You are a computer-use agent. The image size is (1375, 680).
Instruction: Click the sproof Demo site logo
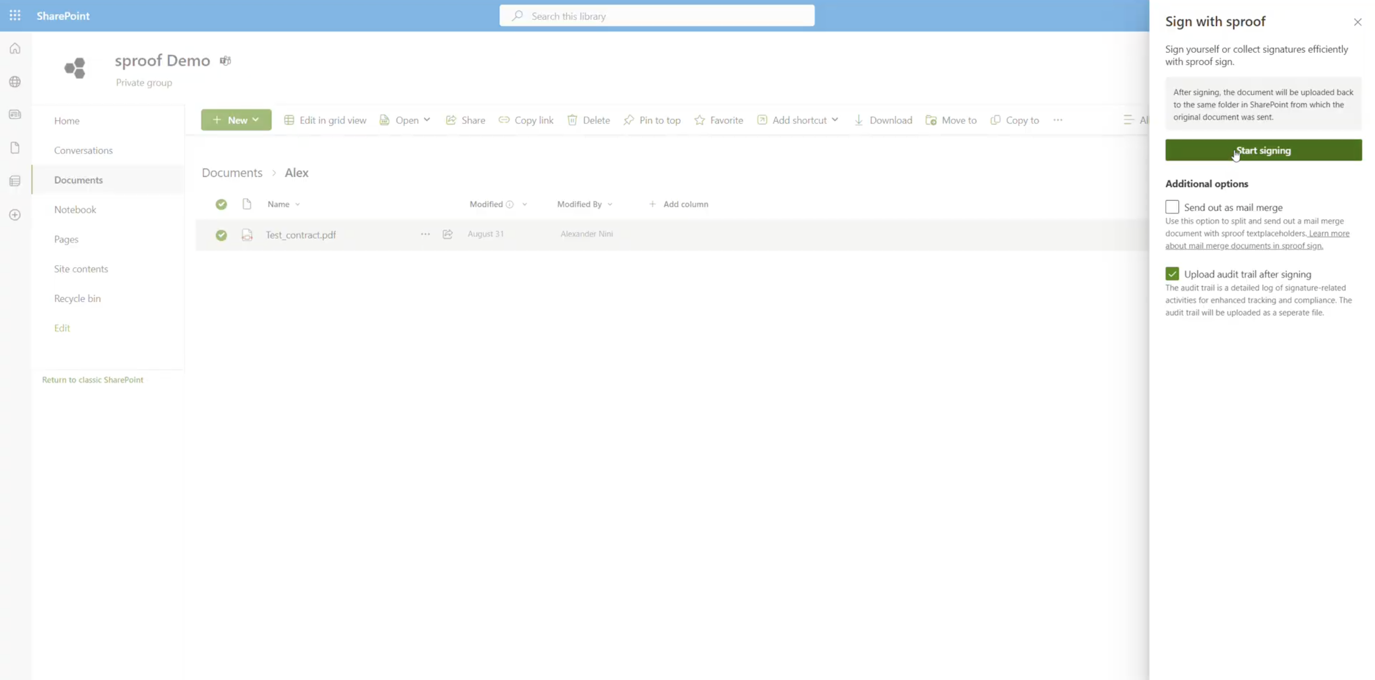click(x=75, y=68)
